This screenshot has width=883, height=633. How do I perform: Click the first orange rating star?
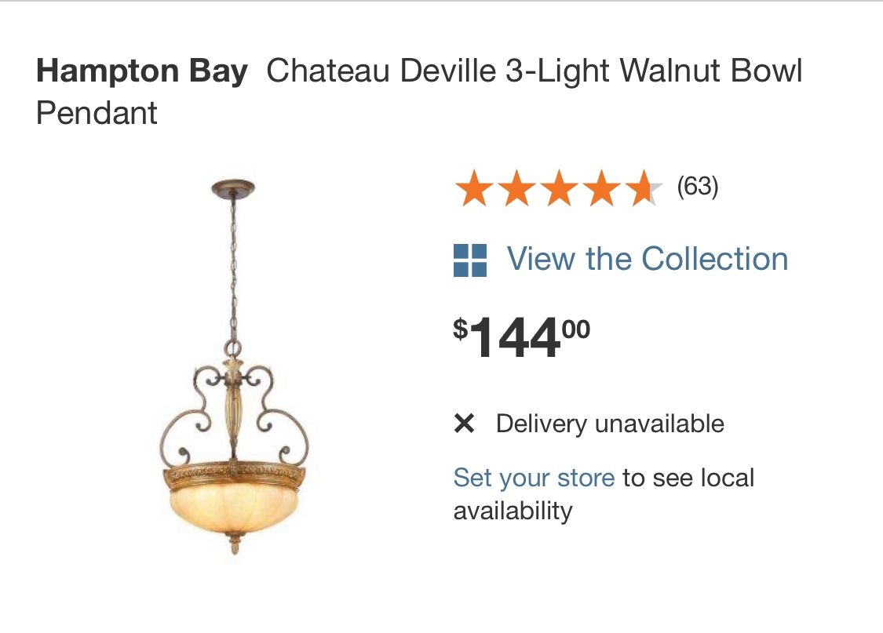[474, 189]
